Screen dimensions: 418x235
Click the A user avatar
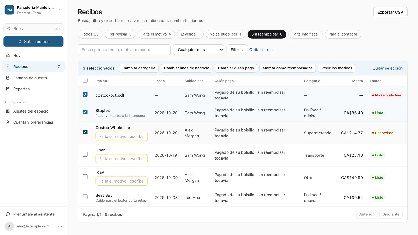click(x=9, y=226)
